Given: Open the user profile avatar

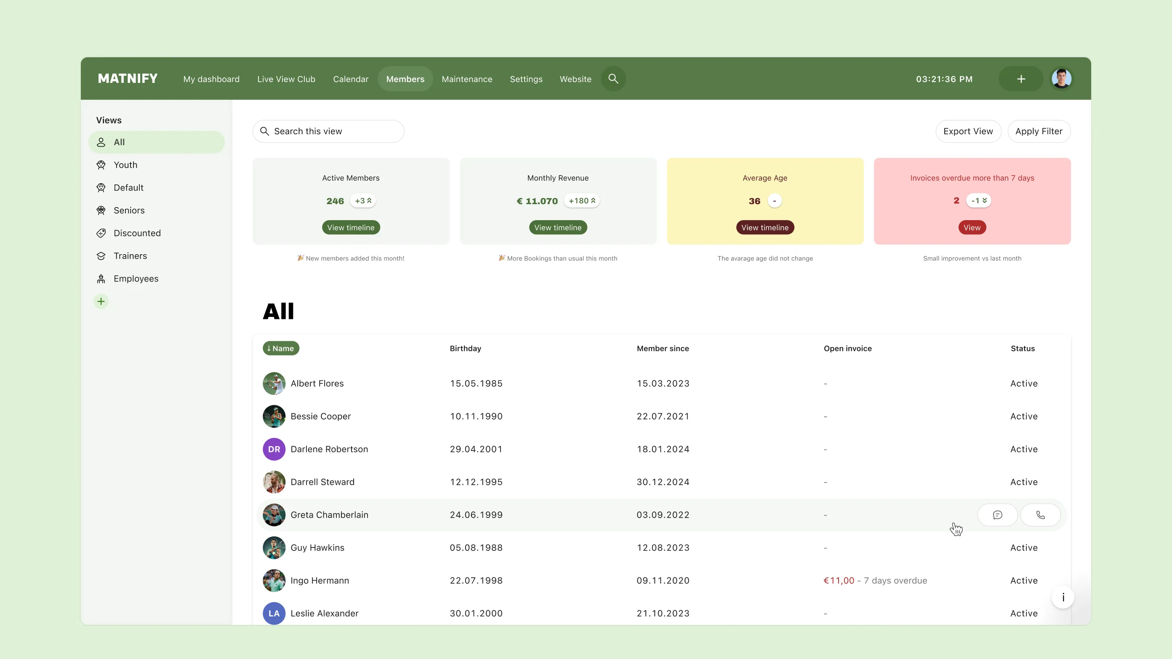Looking at the screenshot, I should click(x=1061, y=79).
